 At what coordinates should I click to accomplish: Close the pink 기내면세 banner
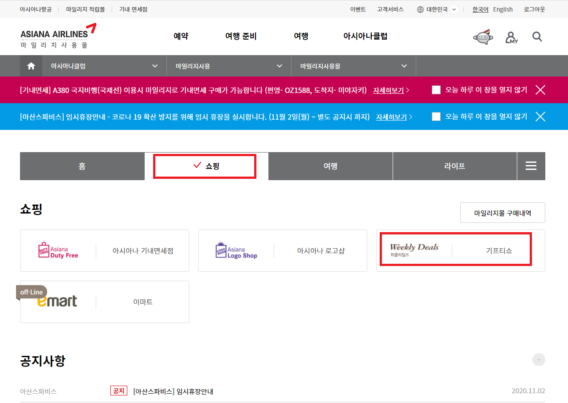tap(540, 90)
